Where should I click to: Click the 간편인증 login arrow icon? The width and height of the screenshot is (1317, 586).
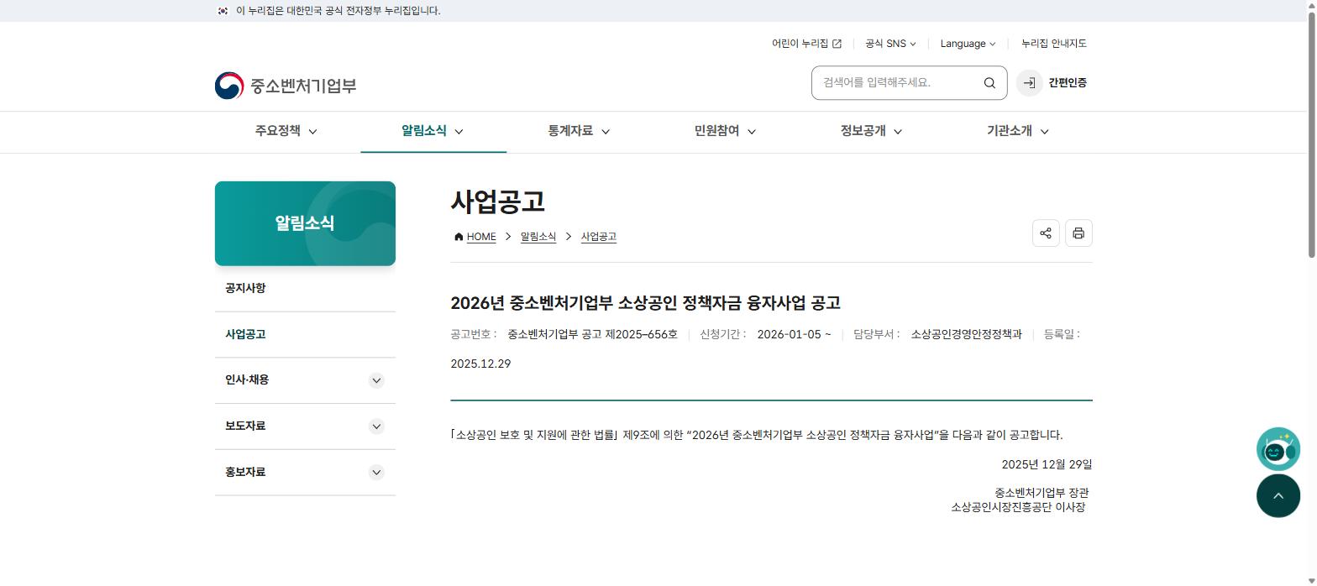pos(1029,83)
